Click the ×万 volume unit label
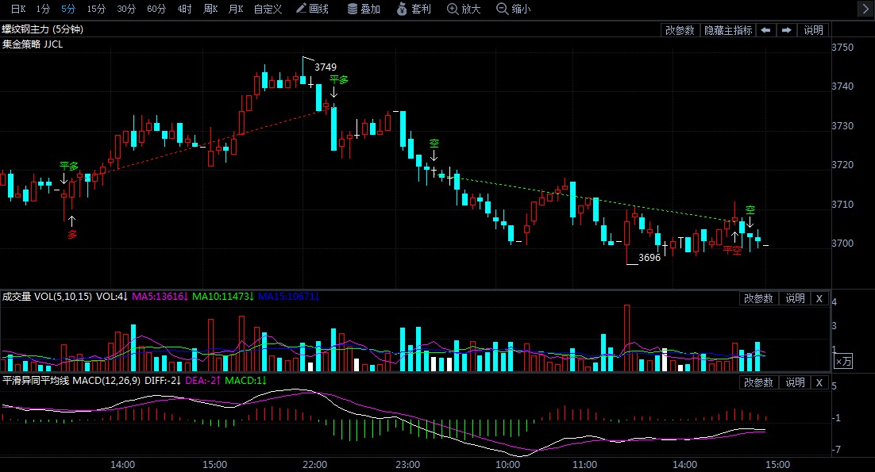The height and width of the screenshot is (472, 875). [842, 361]
